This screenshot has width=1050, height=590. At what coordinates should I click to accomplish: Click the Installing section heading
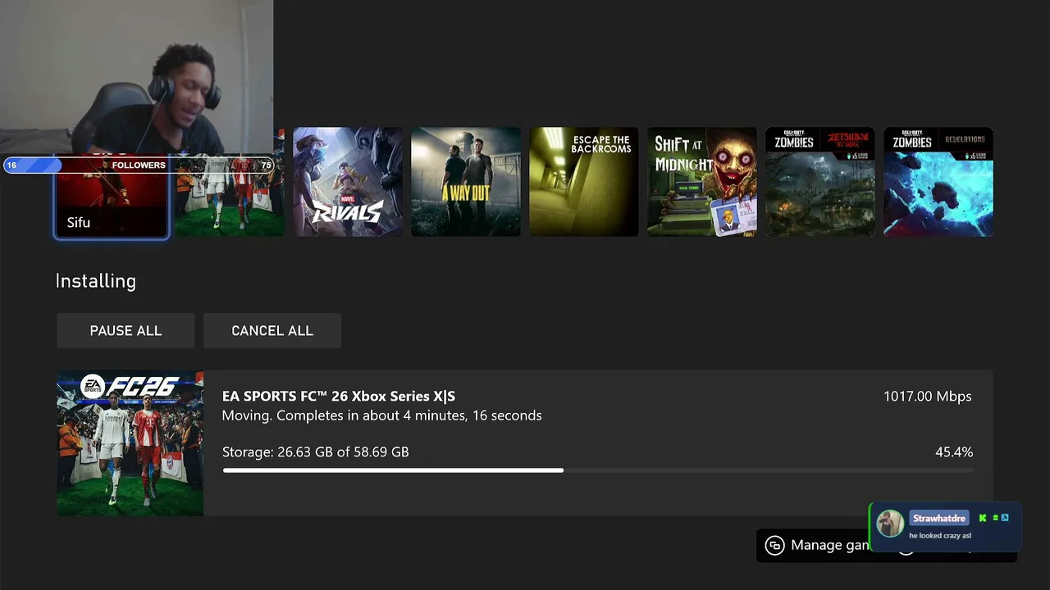click(95, 280)
